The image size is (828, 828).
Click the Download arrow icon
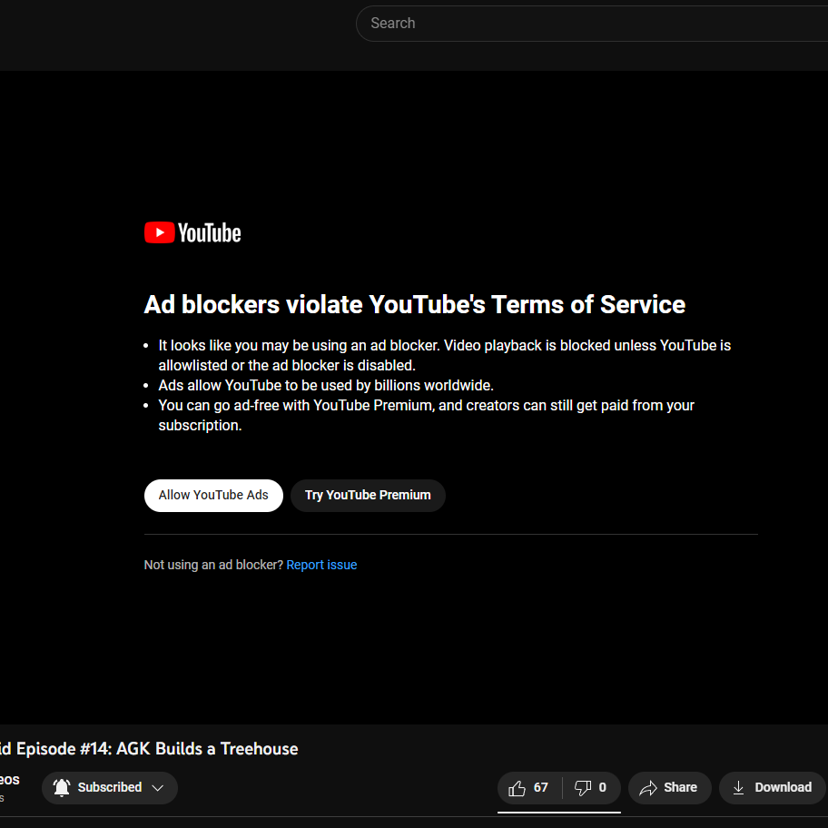pyautogui.click(x=739, y=788)
